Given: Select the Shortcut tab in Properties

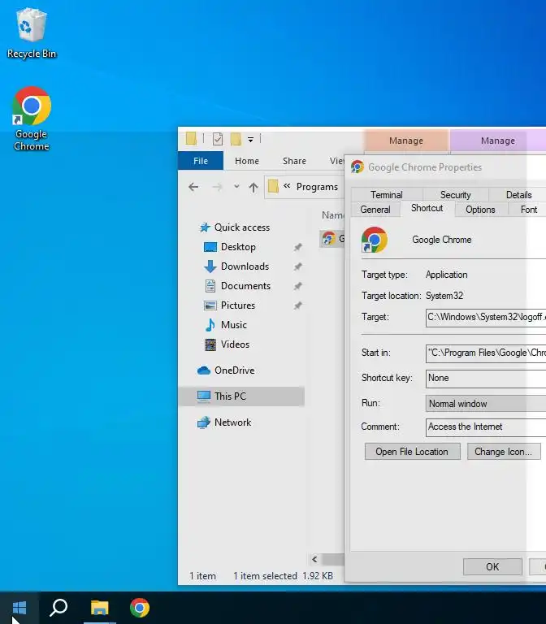Looking at the screenshot, I should click(x=427, y=208).
